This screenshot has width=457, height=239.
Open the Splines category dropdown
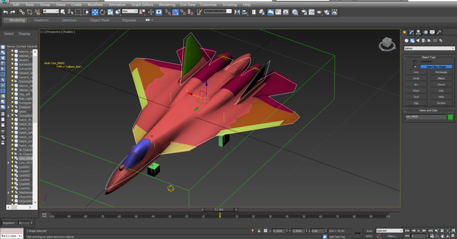[429, 48]
